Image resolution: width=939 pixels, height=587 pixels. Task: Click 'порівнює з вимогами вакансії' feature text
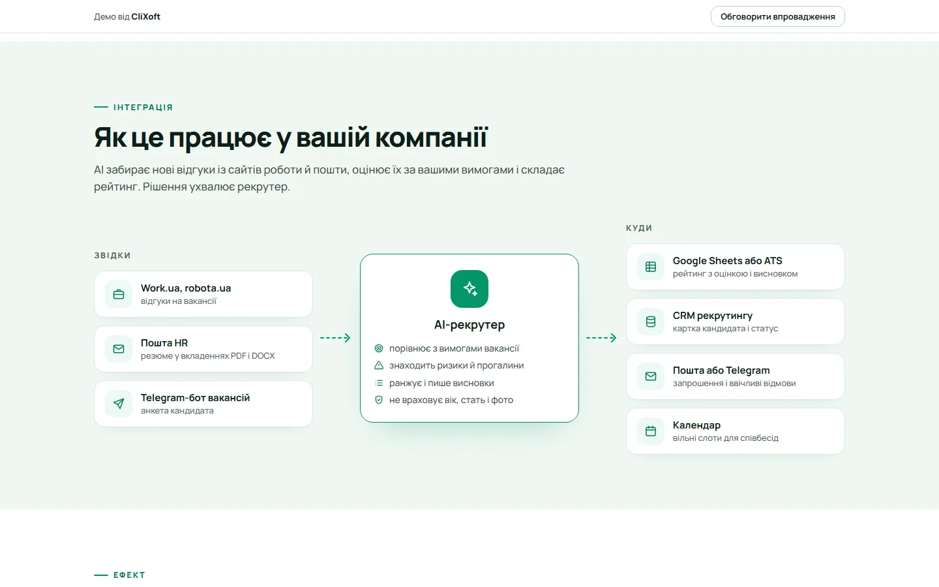tap(454, 348)
